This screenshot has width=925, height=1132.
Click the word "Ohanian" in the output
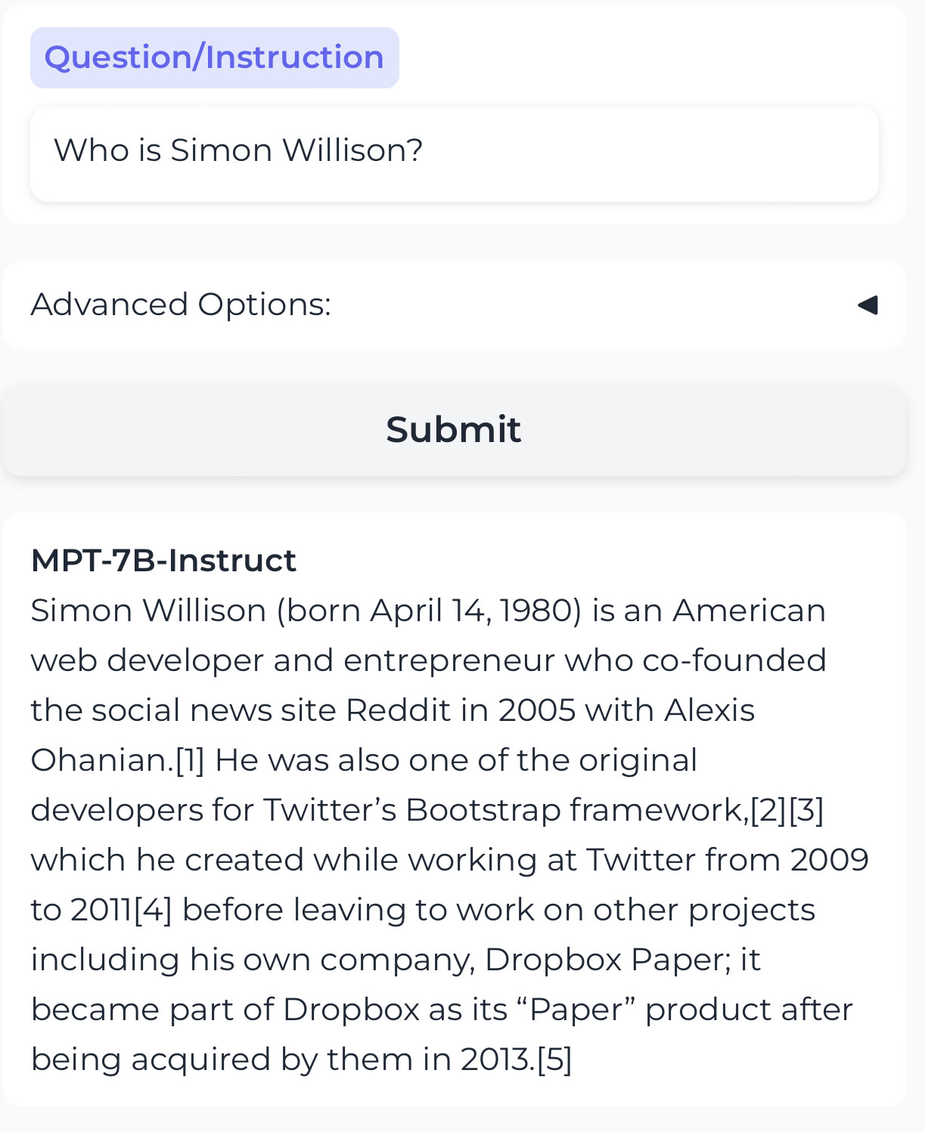click(x=101, y=760)
